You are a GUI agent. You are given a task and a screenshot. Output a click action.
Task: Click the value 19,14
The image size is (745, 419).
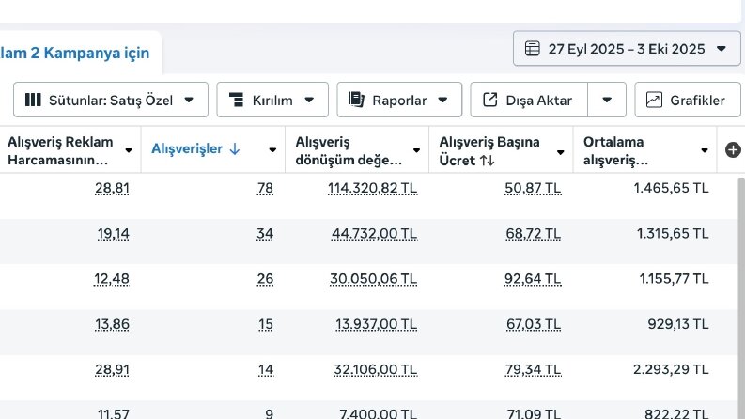pyautogui.click(x=113, y=234)
